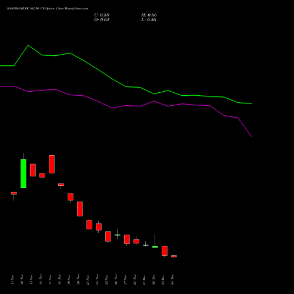Click the 02 Dec date label
Screen dimensions: 294x294
(153, 279)
